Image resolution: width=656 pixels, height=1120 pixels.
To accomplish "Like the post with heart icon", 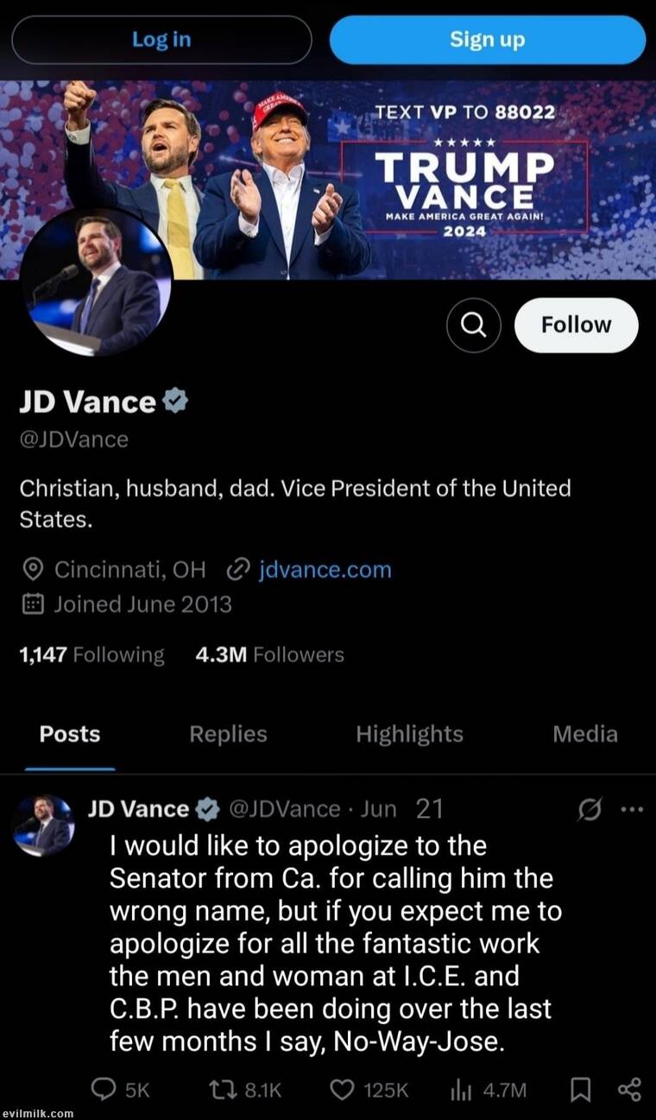I will (344, 1090).
